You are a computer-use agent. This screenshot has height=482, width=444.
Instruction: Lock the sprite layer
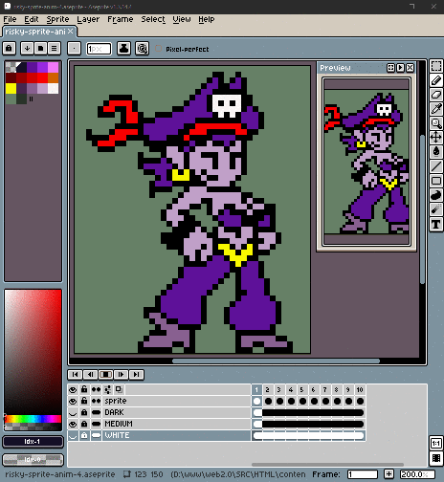click(84, 401)
